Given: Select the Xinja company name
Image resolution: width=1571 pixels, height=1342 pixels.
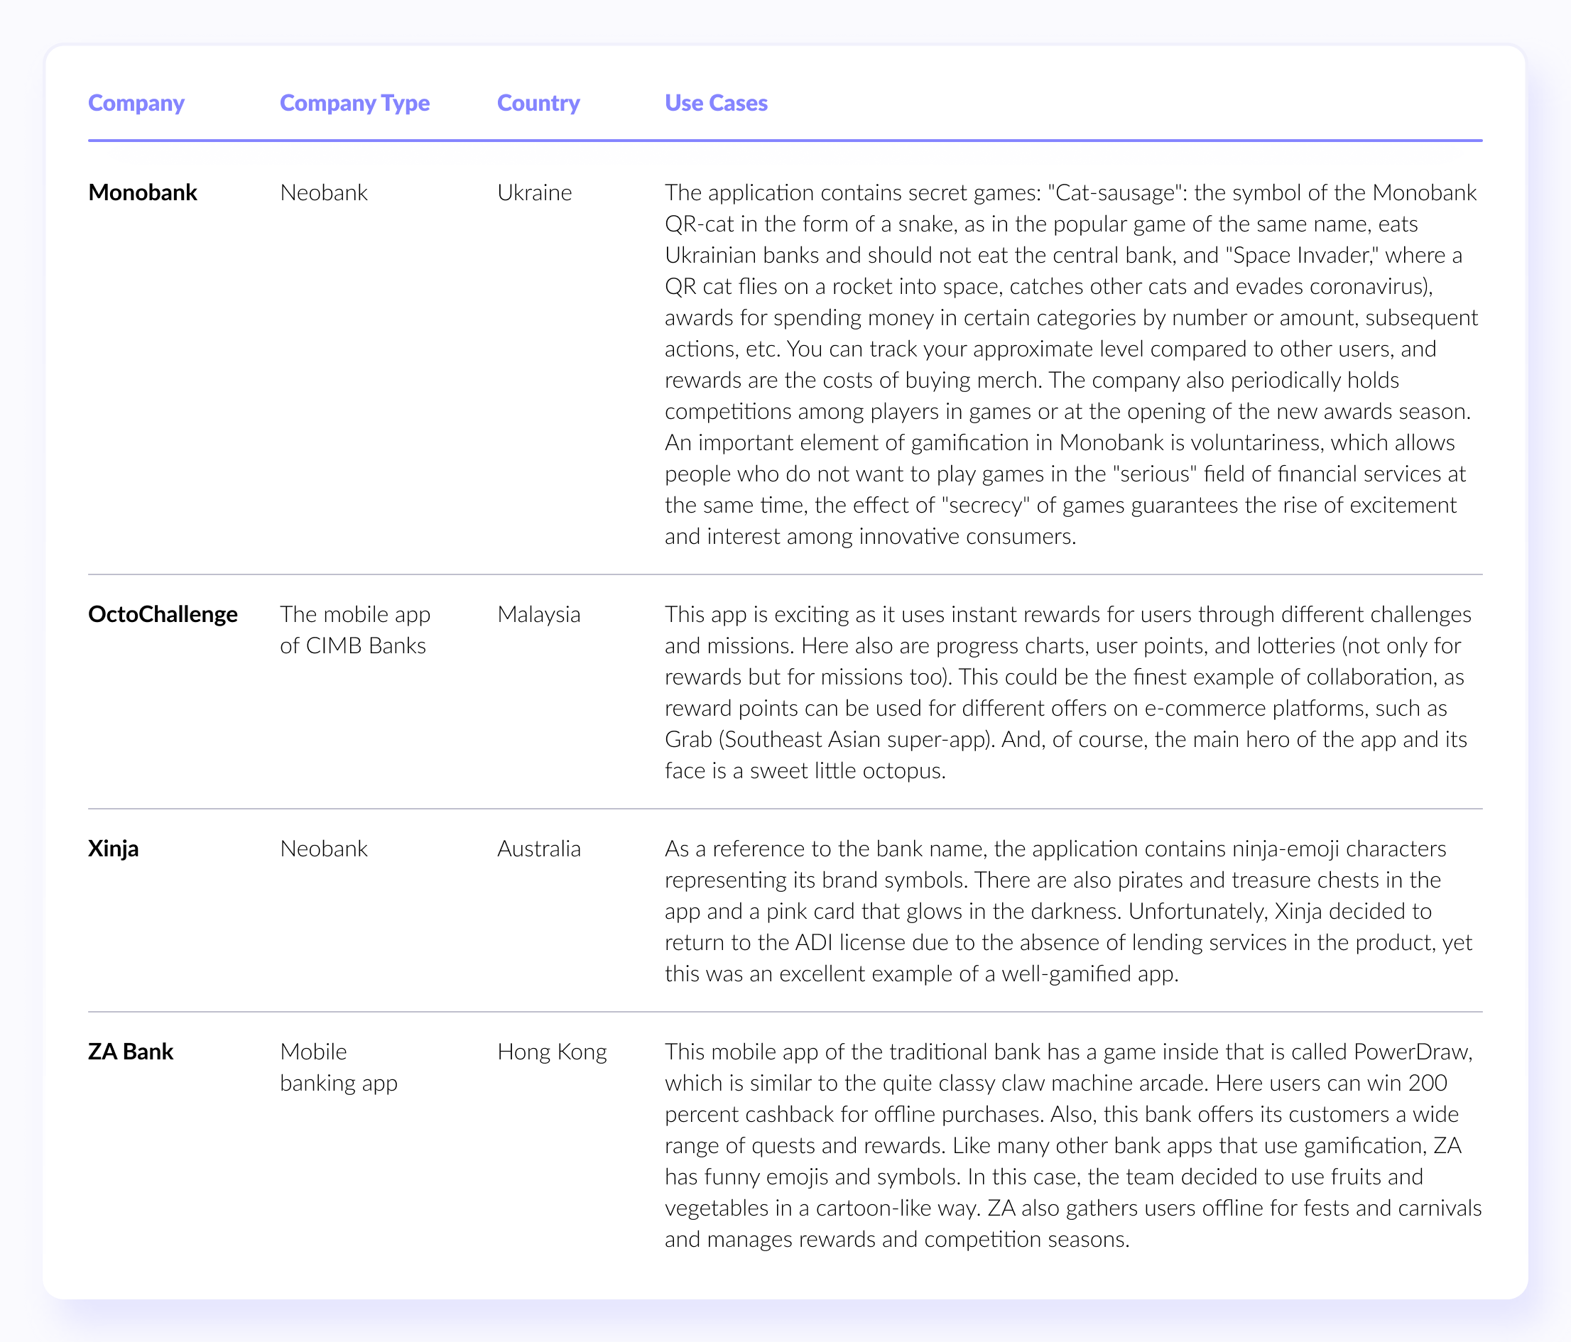Looking at the screenshot, I should coord(113,849).
